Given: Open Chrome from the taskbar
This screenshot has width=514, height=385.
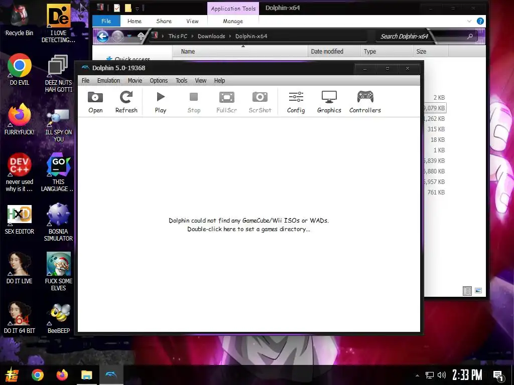Looking at the screenshot, I should tap(37, 375).
